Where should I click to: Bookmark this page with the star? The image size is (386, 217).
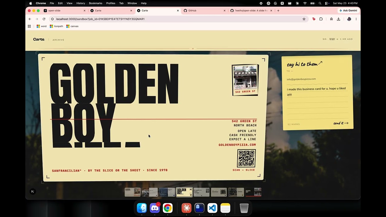coord(304,19)
